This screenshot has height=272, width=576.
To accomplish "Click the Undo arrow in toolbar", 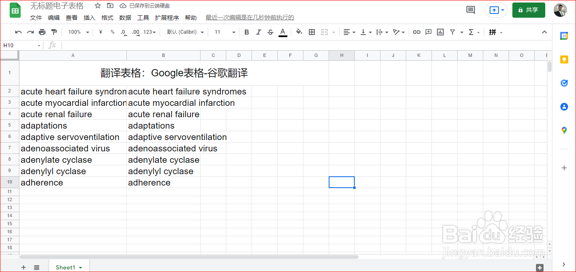I will click(x=18, y=32).
